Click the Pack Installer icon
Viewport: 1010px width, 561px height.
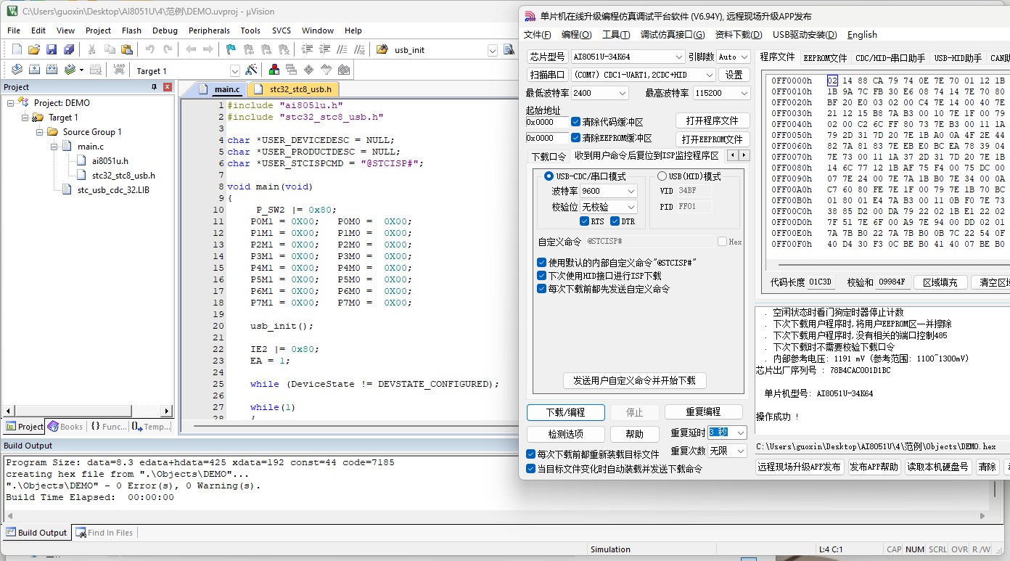click(344, 70)
